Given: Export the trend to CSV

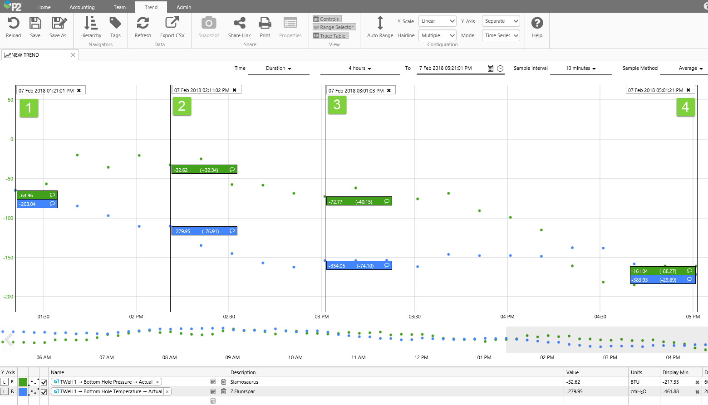Looking at the screenshot, I should click(x=172, y=23).
